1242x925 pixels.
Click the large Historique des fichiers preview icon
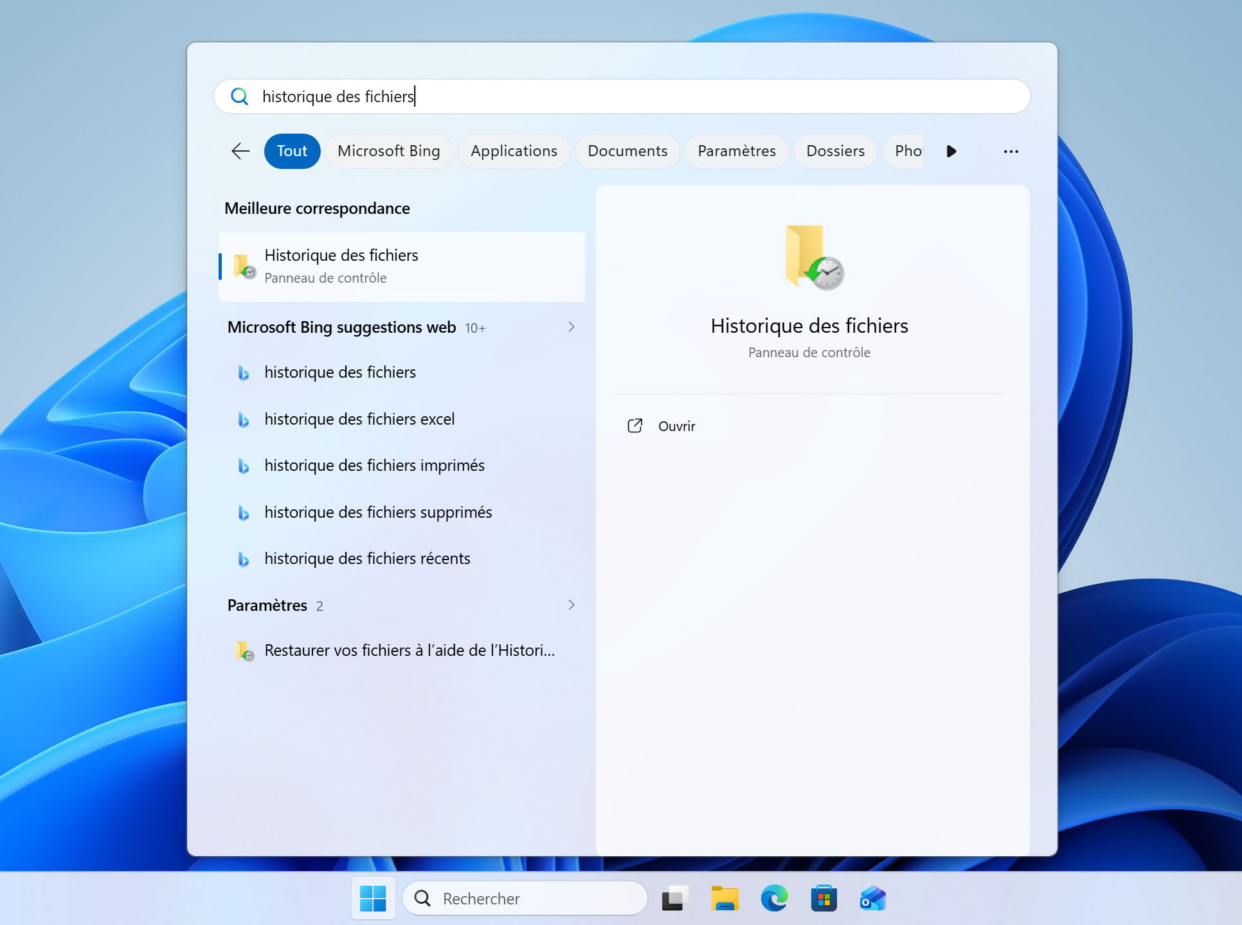click(x=814, y=258)
